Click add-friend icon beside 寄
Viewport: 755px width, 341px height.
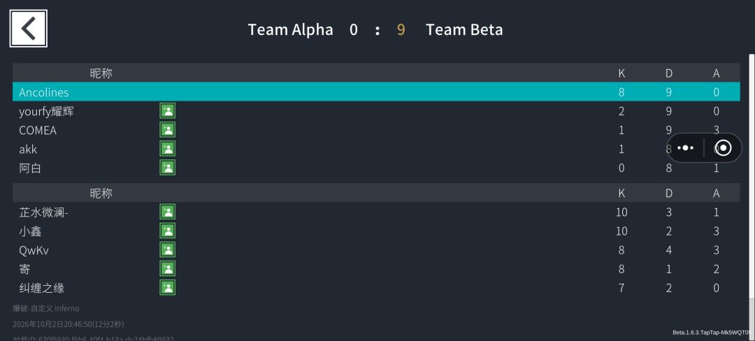[x=168, y=268]
